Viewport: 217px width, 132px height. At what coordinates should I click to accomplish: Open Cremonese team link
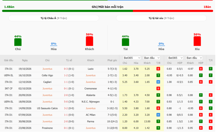pos(91,89)
